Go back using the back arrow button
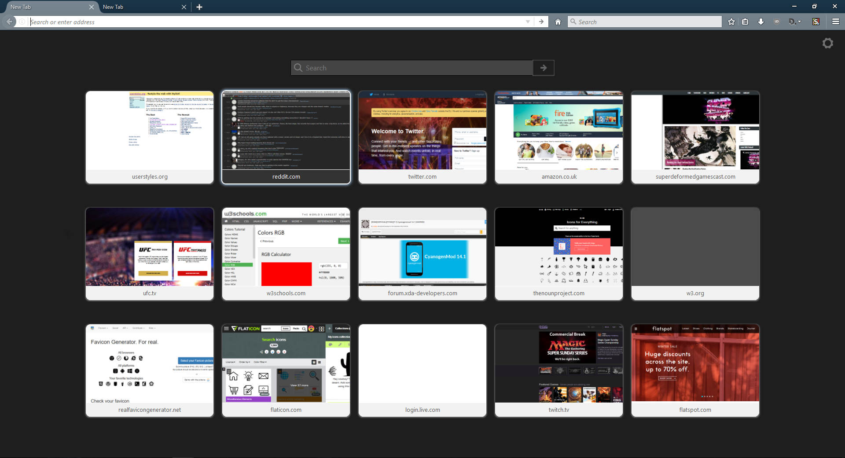Screen dimensions: 845x458 click(x=10, y=22)
